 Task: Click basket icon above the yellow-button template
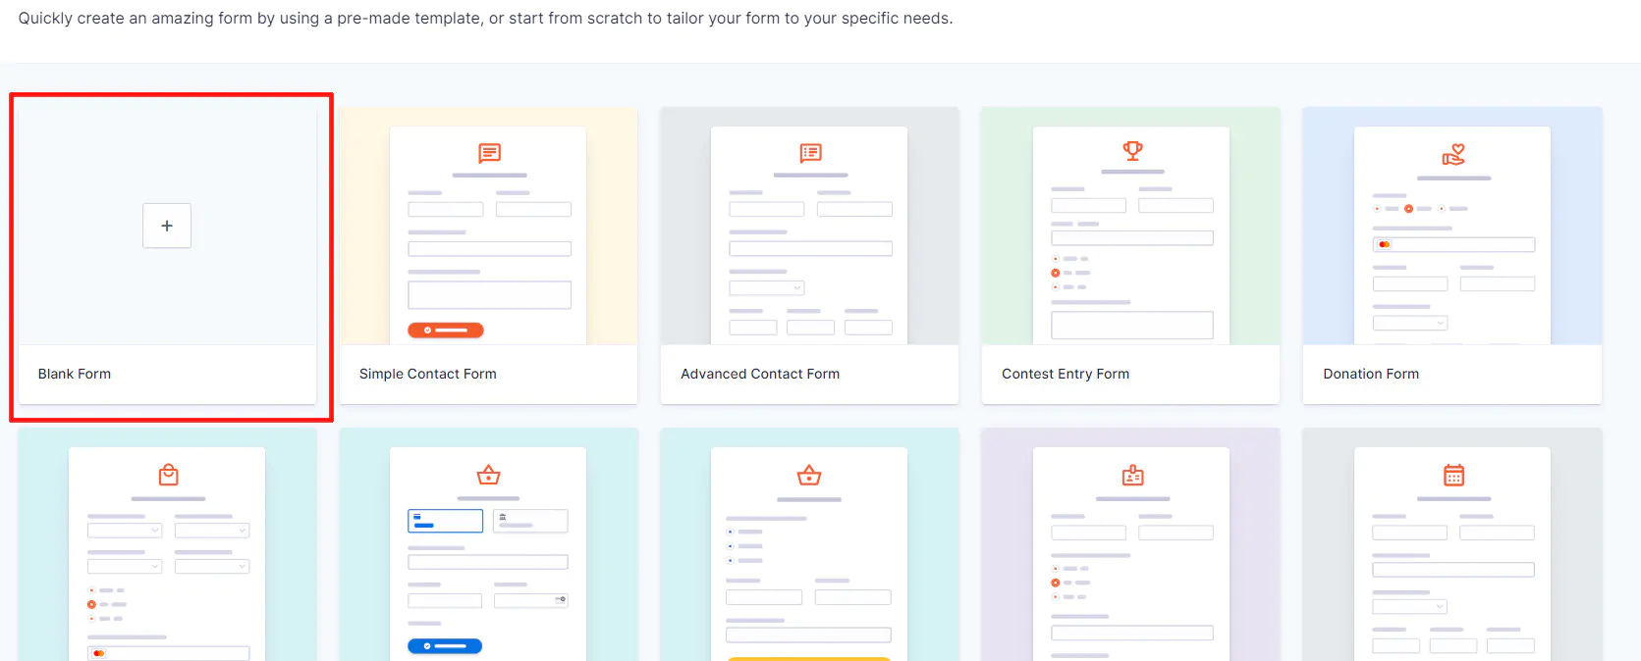click(x=809, y=476)
